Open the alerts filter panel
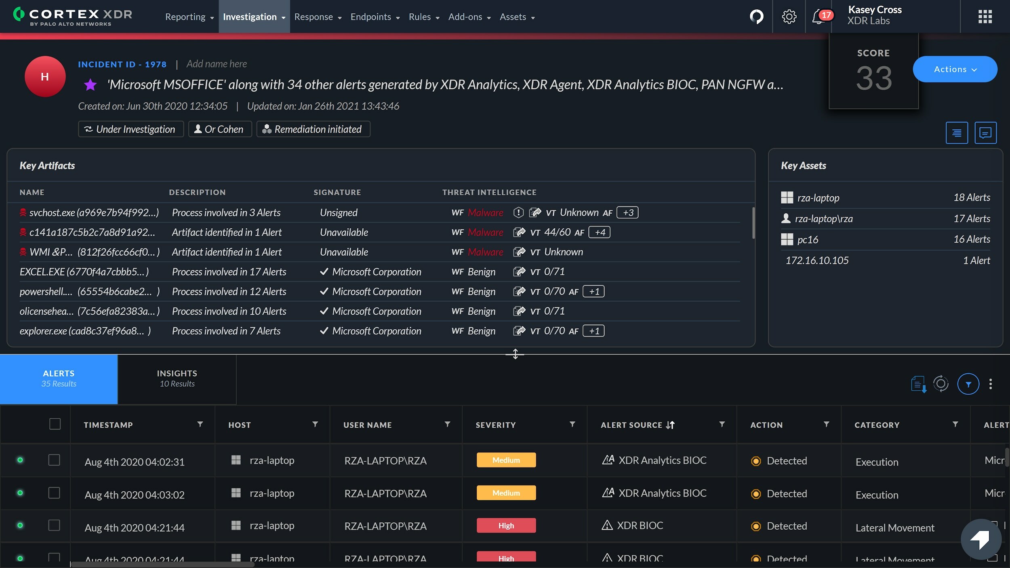 [968, 384]
